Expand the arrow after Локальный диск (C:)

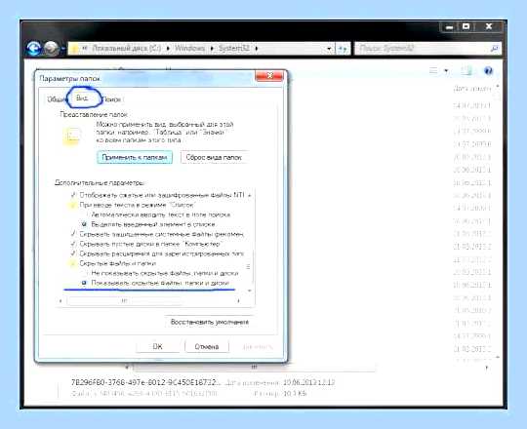pos(168,49)
